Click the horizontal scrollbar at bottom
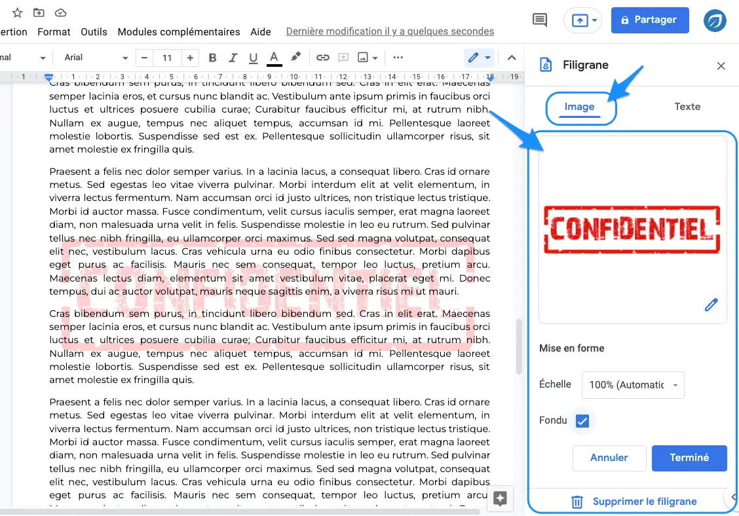This screenshot has width=739, height=516. (x=240, y=512)
